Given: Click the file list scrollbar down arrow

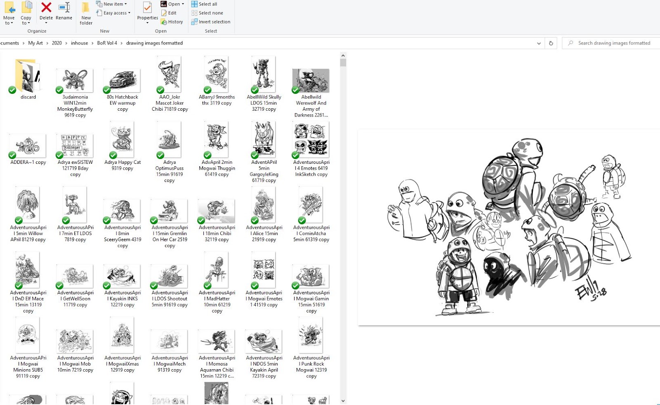Looking at the screenshot, I should click(343, 401).
